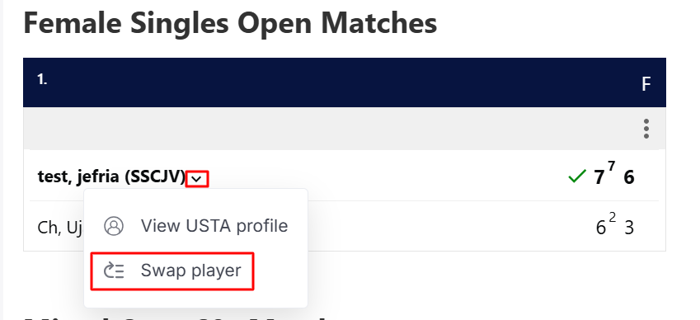
Task: Expand the chevron next to test, jefria (SSCJV)
Action: pos(197,179)
